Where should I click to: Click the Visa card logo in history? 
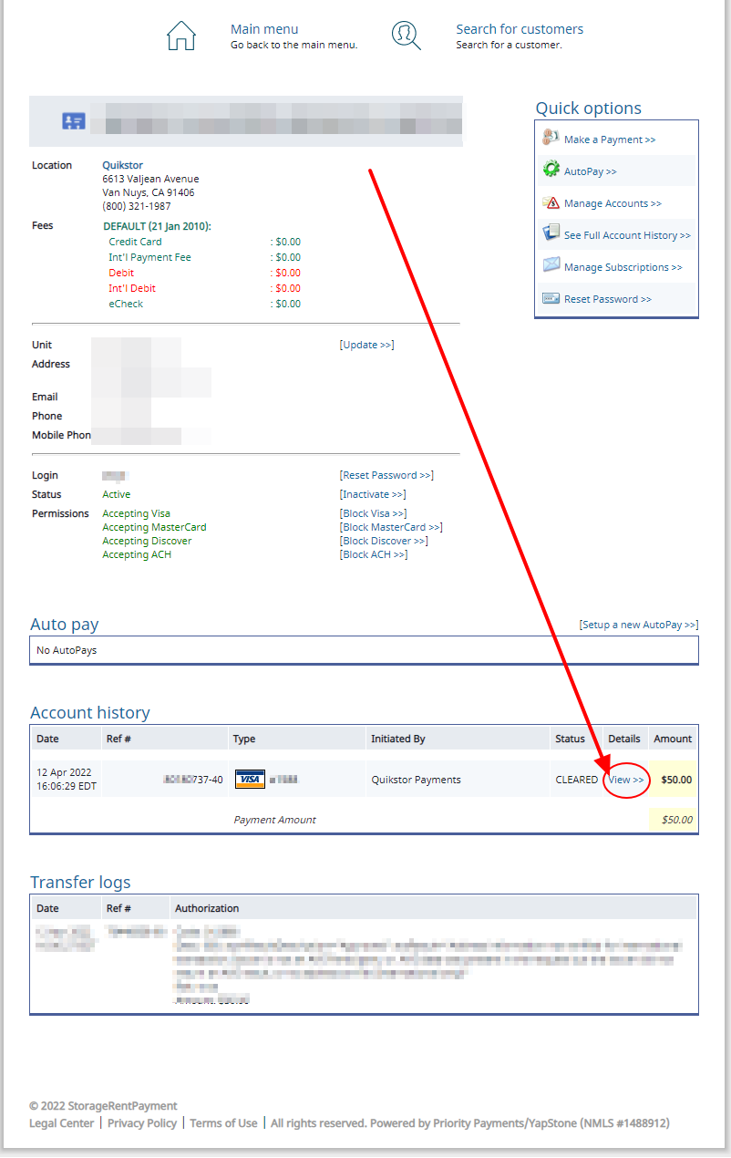[250, 780]
